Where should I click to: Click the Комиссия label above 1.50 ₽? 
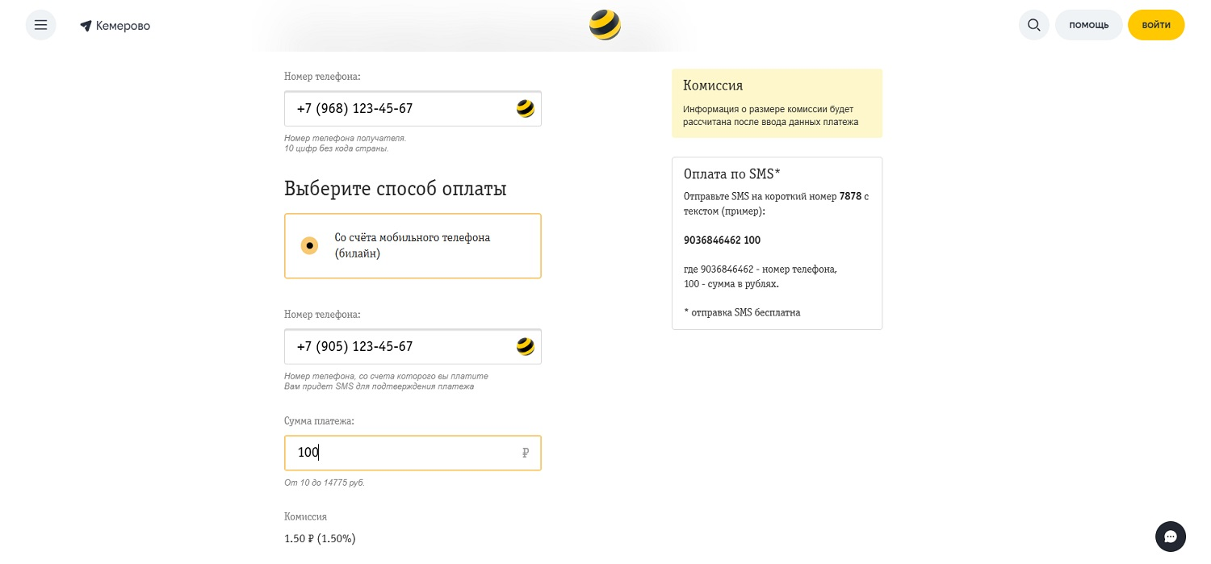(x=306, y=516)
